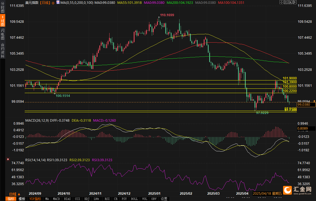Click the 美元指数 chart title
The width and height of the screenshot is (316, 201).
click(32, 3)
